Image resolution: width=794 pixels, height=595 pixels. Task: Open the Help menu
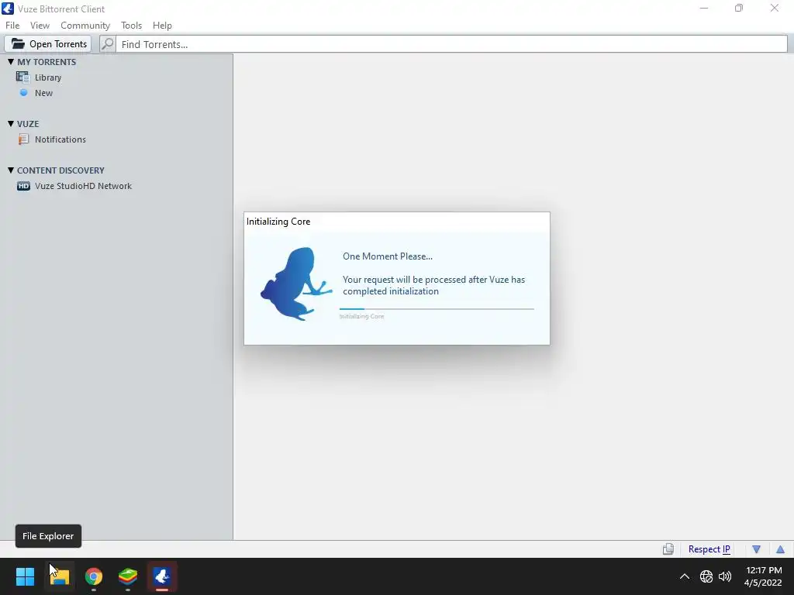pos(162,26)
